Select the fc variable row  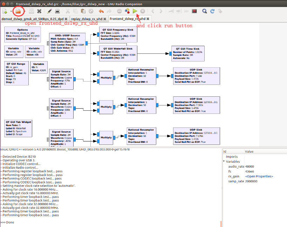[x=255, y=171]
